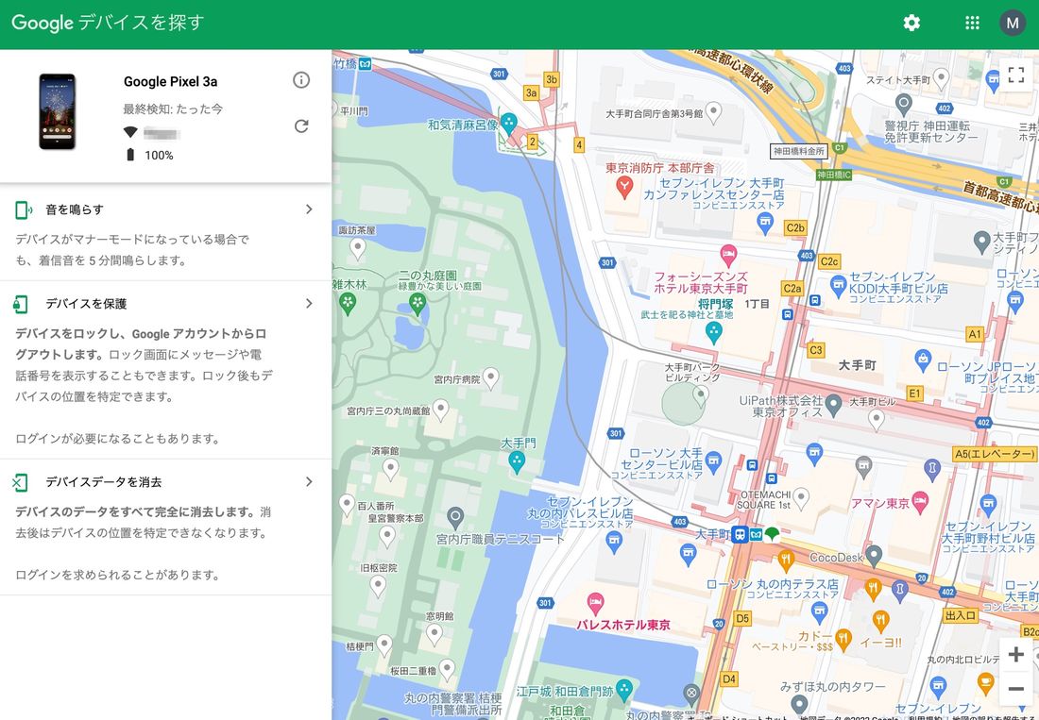The image size is (1039, 720).
Task: Click the 江戸城 和田倉門跡 teal pin
Action: tap(623, 690)
